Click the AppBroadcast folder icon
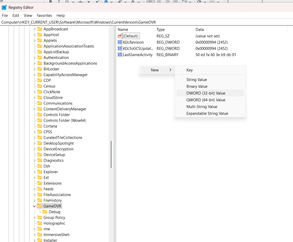This screenshot has width=293, height=242. coord(40,29)
